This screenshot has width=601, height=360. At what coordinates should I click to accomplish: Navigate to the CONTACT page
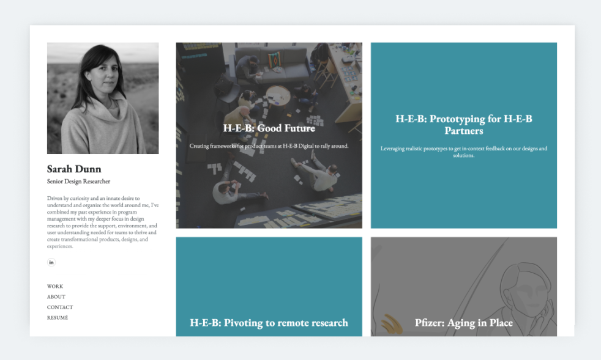pos(60,307)
